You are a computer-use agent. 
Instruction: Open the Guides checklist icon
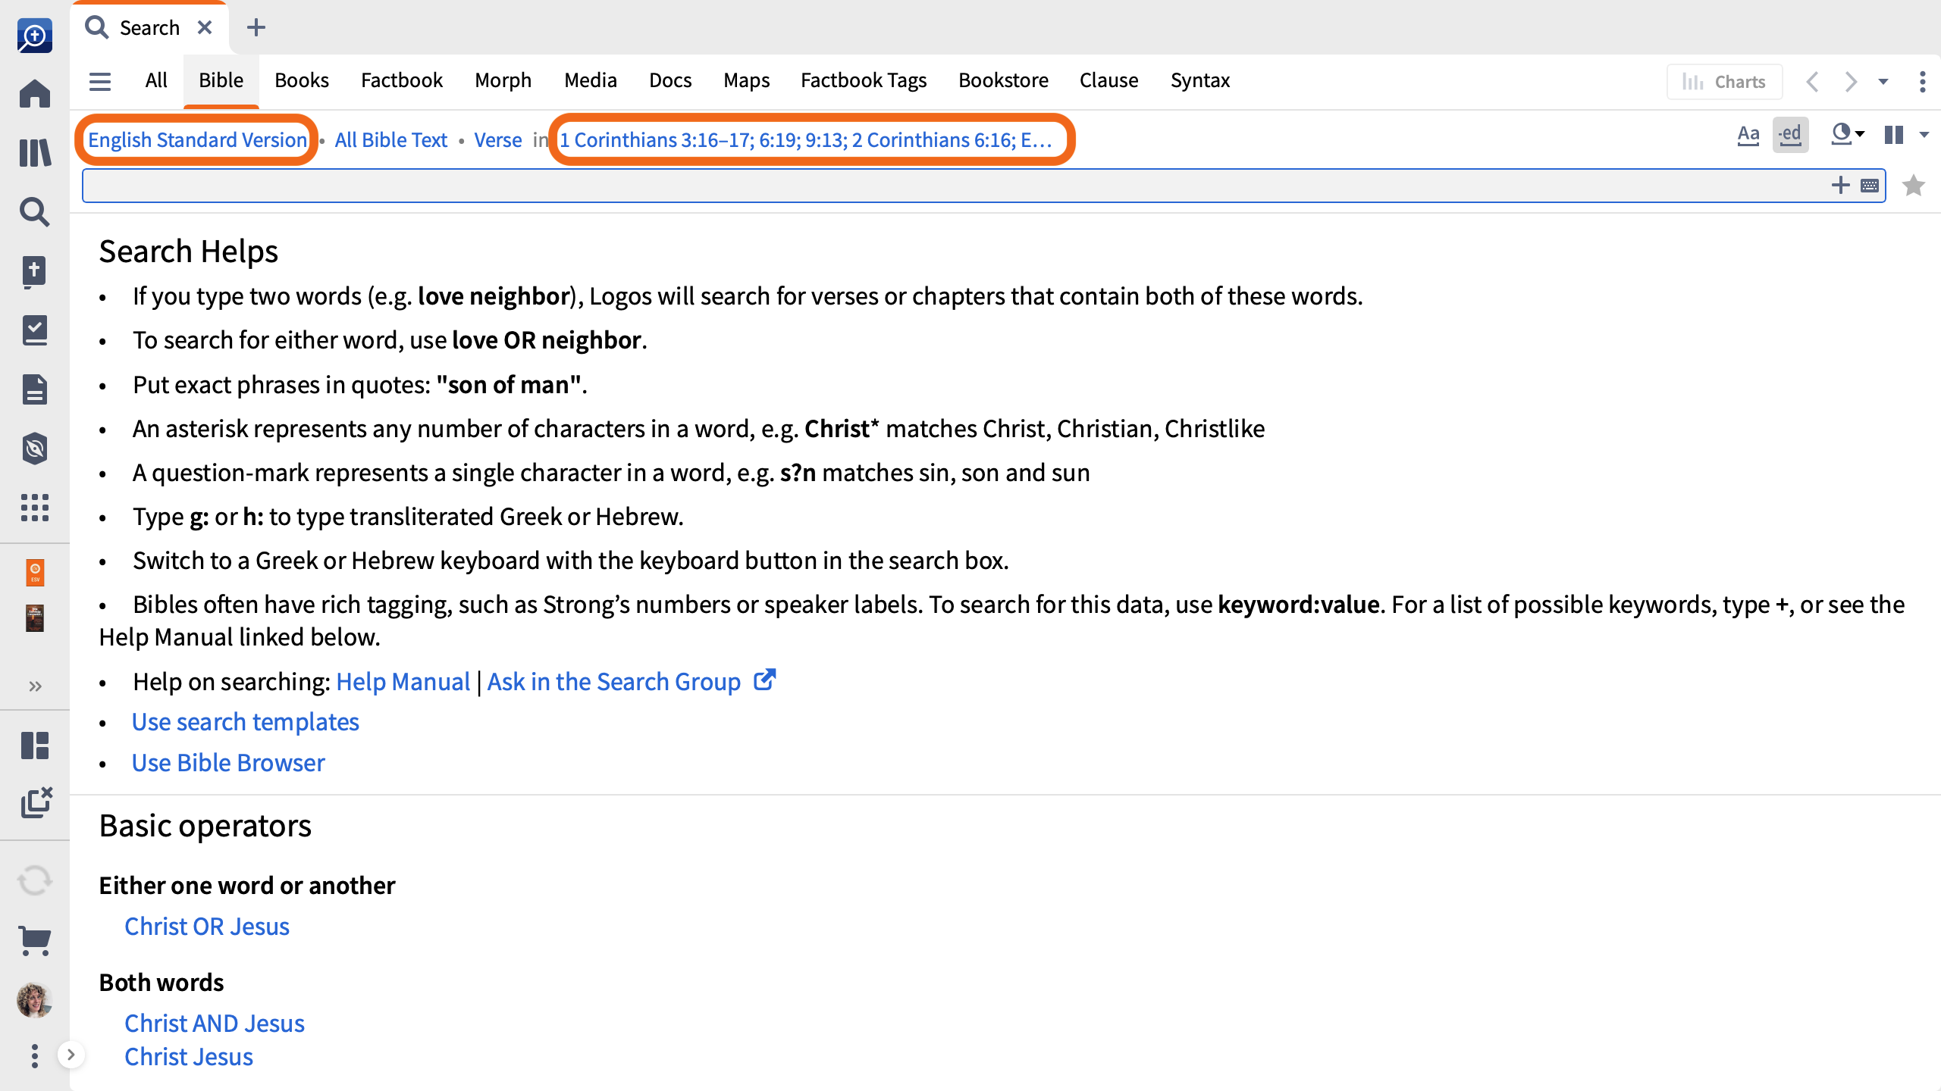35,330
